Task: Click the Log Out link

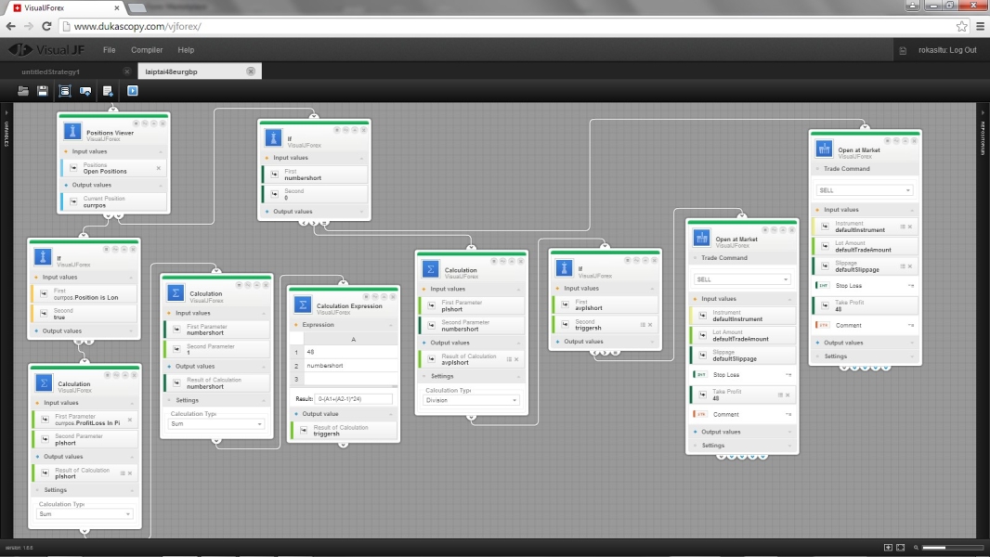Action: click(961, 50)
